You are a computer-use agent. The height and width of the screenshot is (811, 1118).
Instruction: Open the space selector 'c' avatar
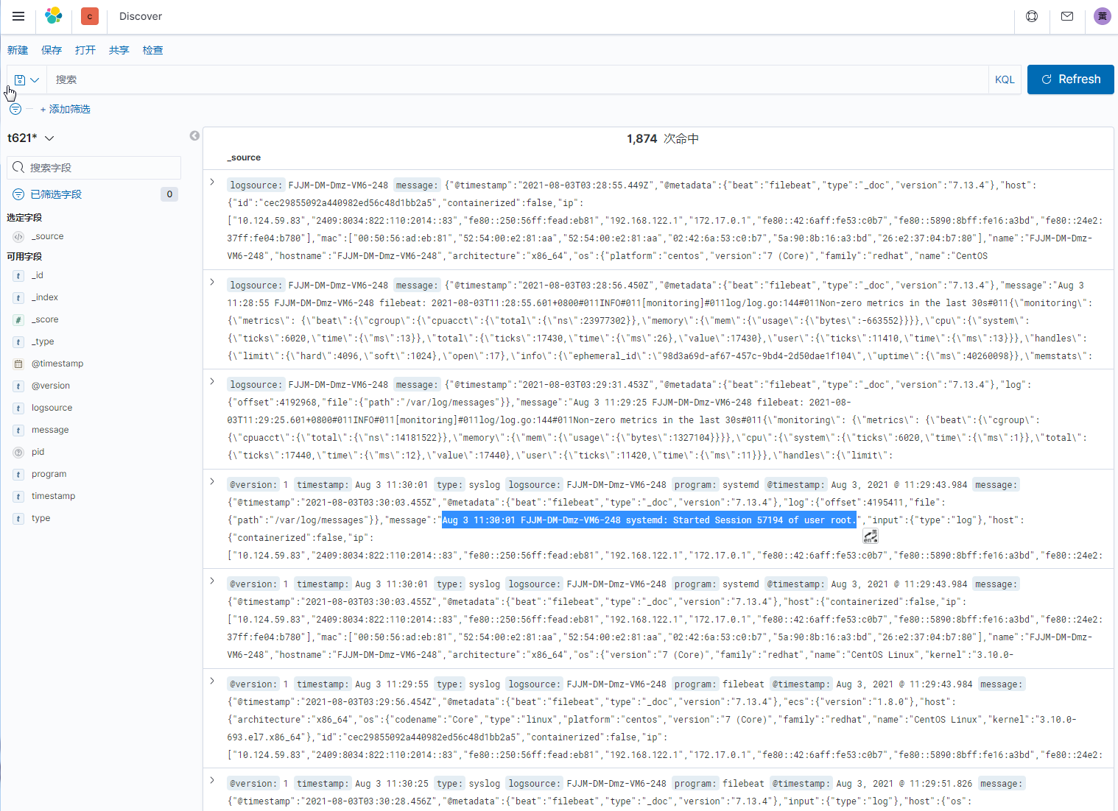(x=90, y=16)
